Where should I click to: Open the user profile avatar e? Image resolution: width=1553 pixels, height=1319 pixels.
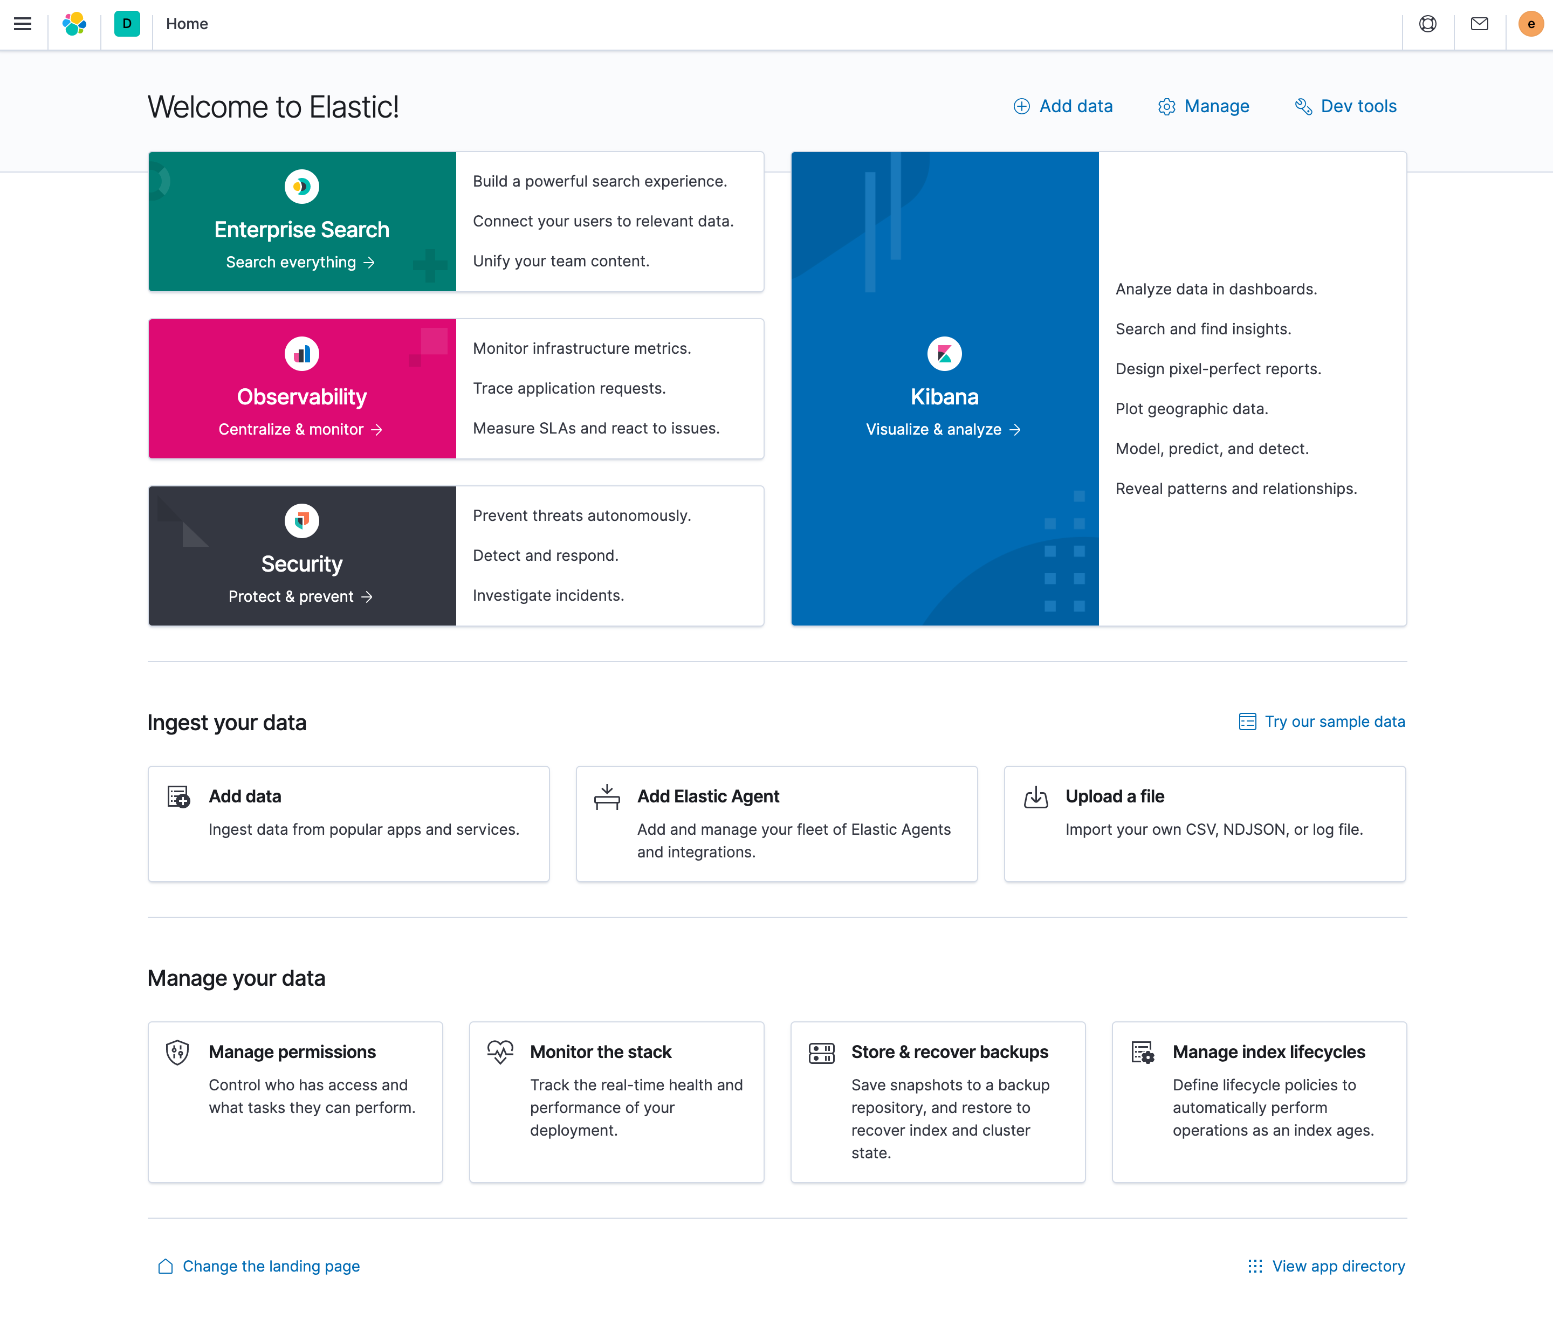tap(1530, 24)
